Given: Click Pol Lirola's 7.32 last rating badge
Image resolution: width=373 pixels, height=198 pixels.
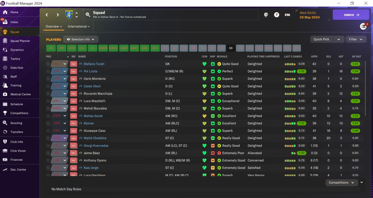Looking at the screenshot, I should (x=302, y=71).
